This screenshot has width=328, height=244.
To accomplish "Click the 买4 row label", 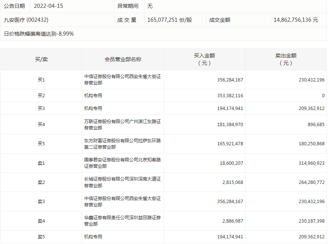I will (x=41, y=125).
